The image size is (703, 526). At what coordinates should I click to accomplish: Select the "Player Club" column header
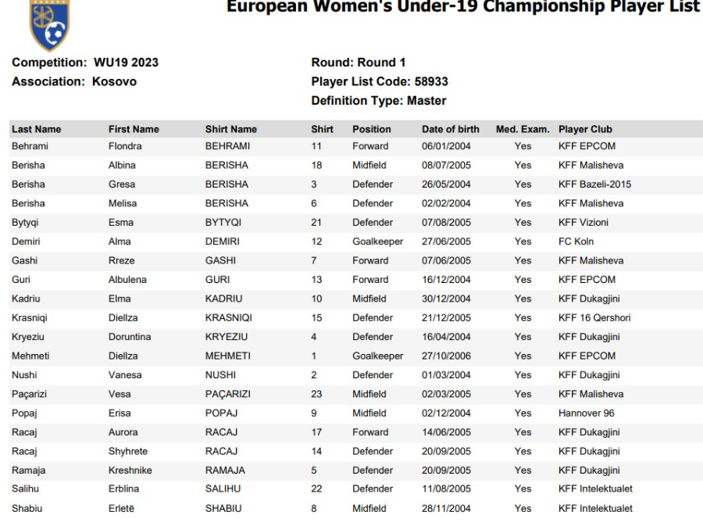(x=585, y=129)
